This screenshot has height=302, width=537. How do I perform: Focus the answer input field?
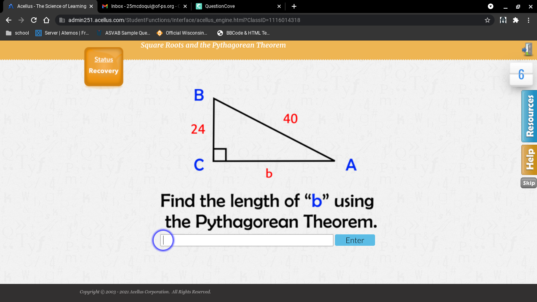pos(246,240)
